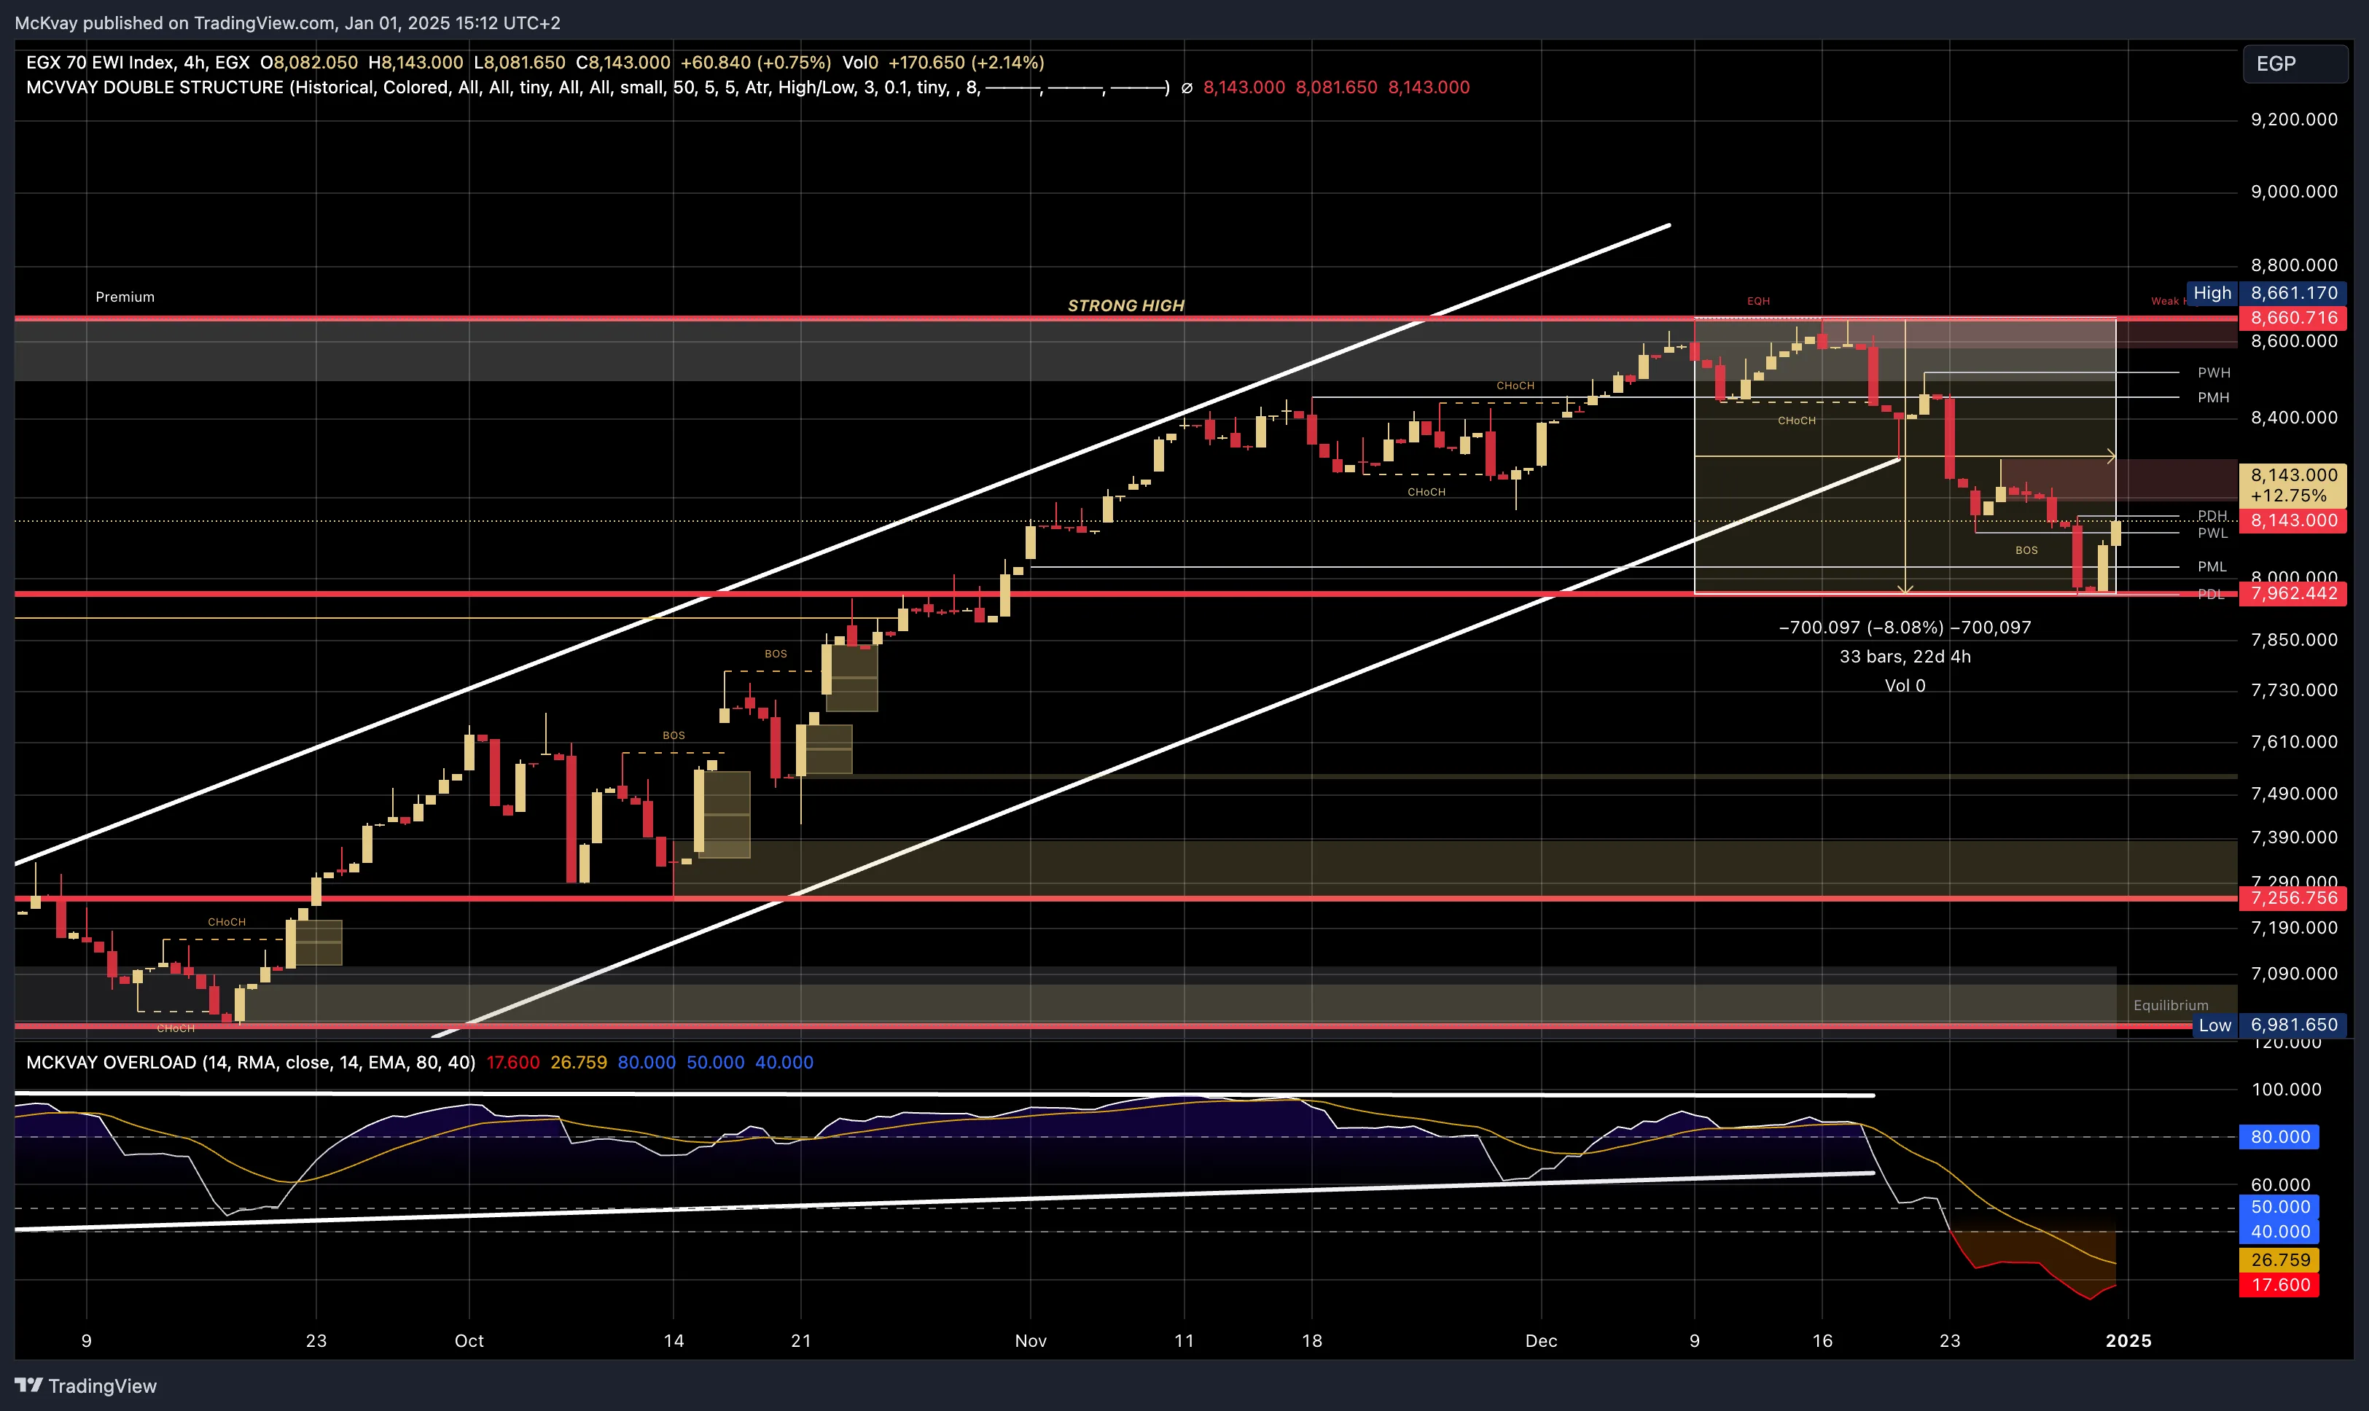2369x1411 pixels.
Task: Click the red 17.600 oscillator value label
Action: [2279, 1284]
